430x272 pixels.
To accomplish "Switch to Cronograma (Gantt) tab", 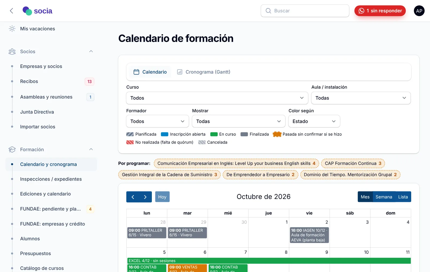I will click(x=203, y=72).
